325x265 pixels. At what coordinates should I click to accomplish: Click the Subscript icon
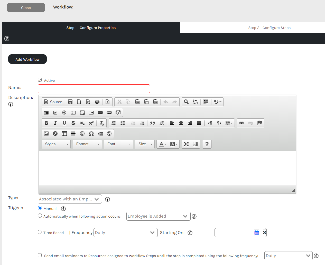(x=82, y=123)
